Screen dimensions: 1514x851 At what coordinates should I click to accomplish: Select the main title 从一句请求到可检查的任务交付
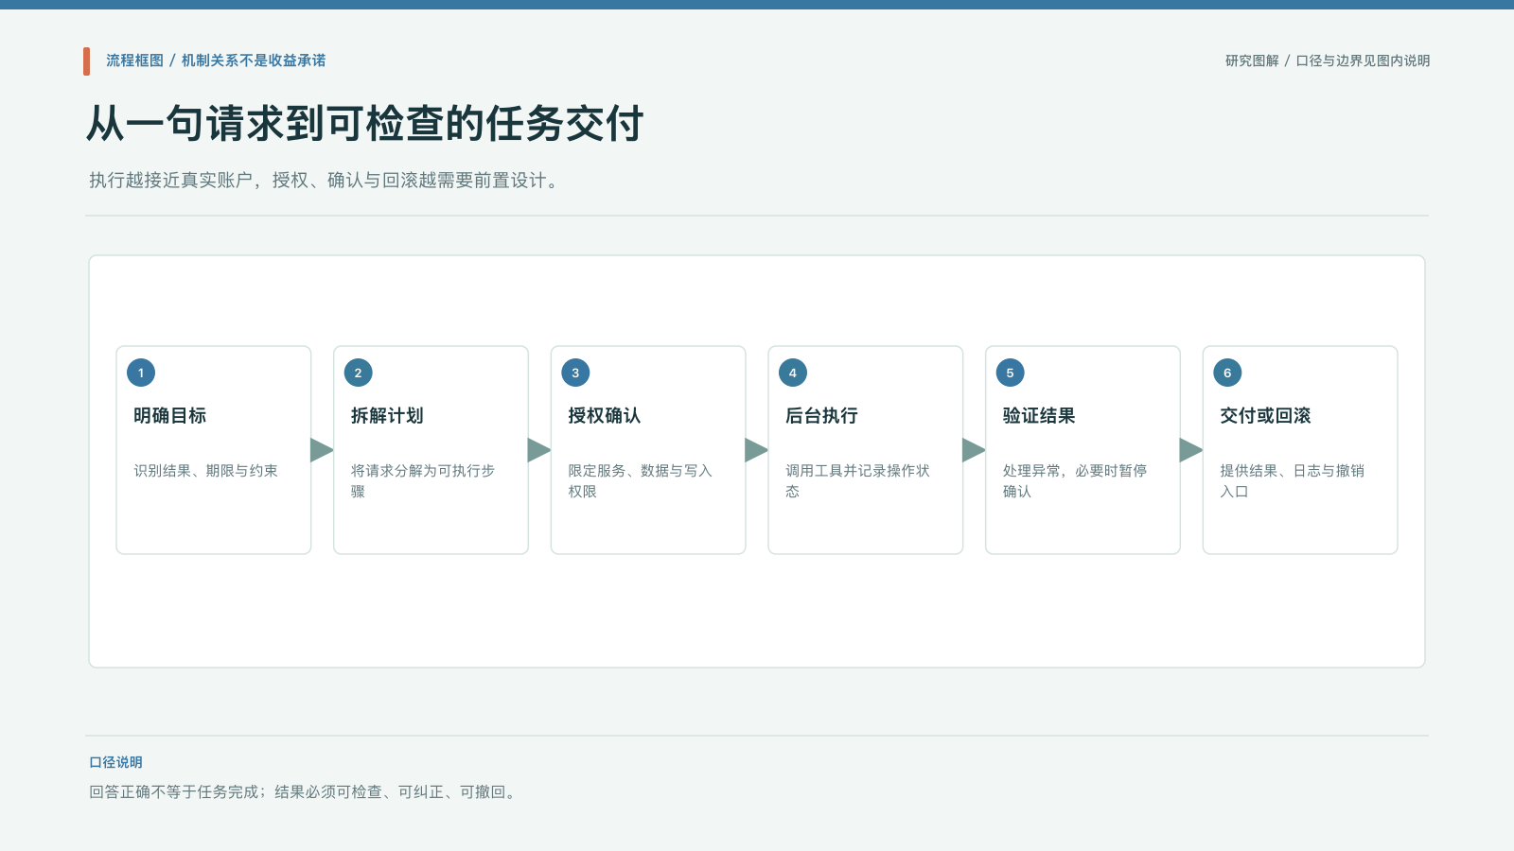pos(365,124)
